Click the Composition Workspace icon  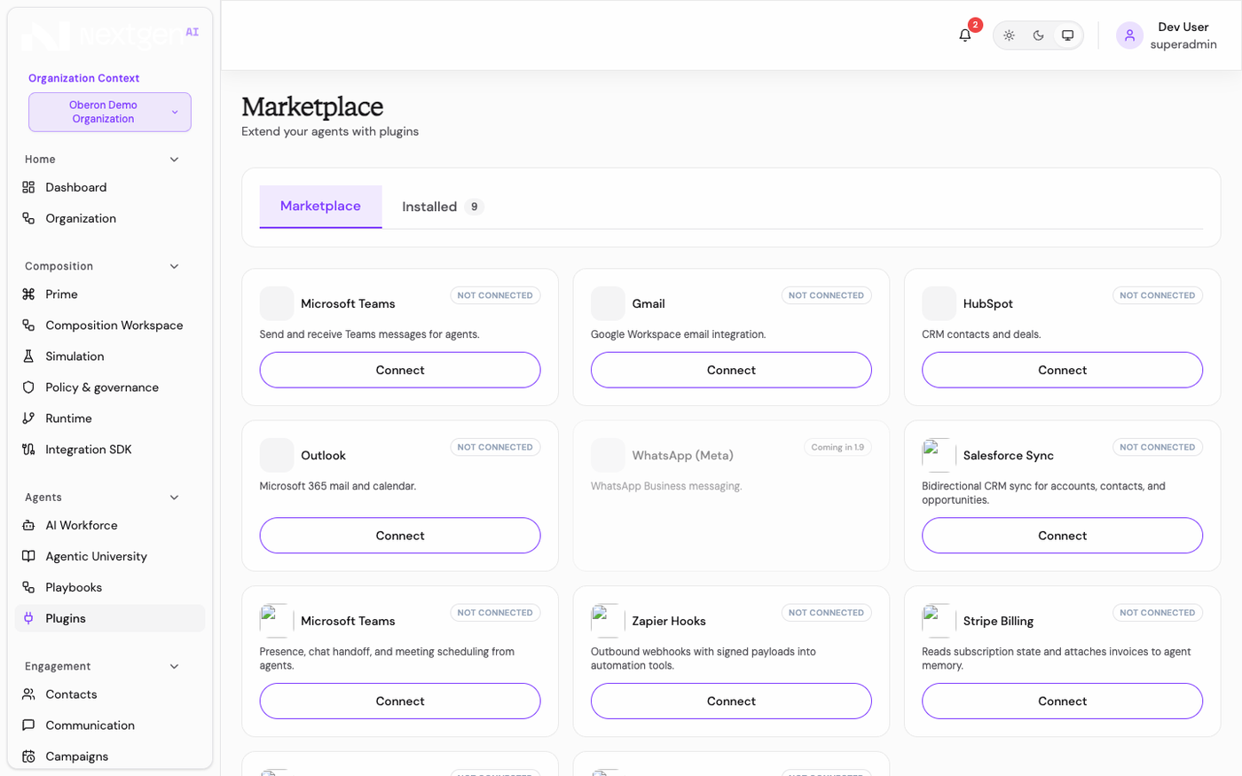[x=28, y=325]
